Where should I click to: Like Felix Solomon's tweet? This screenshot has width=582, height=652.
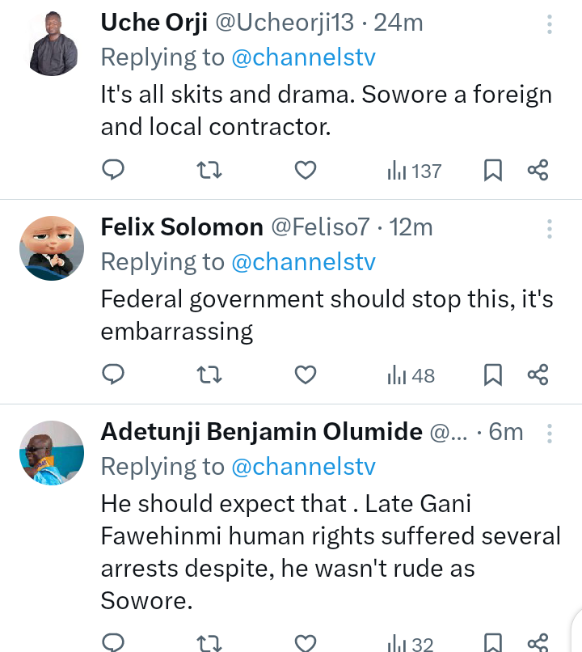click(305, 375)
